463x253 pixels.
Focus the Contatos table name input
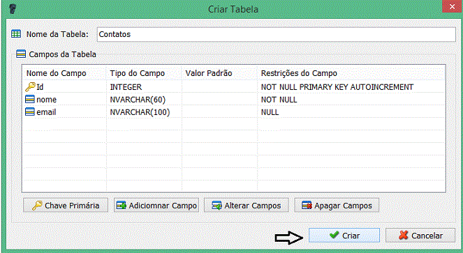pyautogui.click(x=277, y=35)
